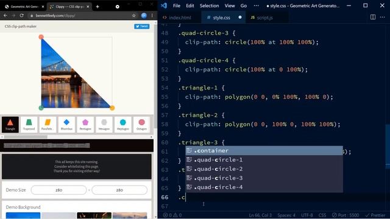Click the VS Code minimap scrollbar
This screenshot has width=390, height=219.
pos(388,147)
